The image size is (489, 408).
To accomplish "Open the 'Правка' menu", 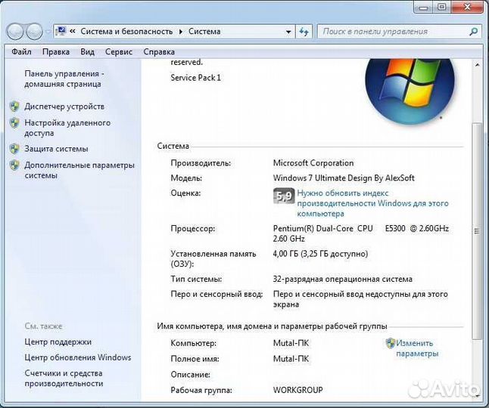I will [x=56, y=51].
